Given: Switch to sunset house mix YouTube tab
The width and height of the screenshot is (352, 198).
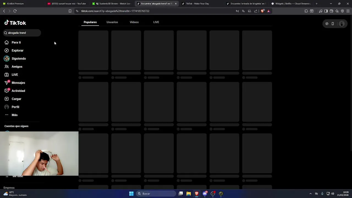Looking at the screenshot, I should tap(67, 4).
